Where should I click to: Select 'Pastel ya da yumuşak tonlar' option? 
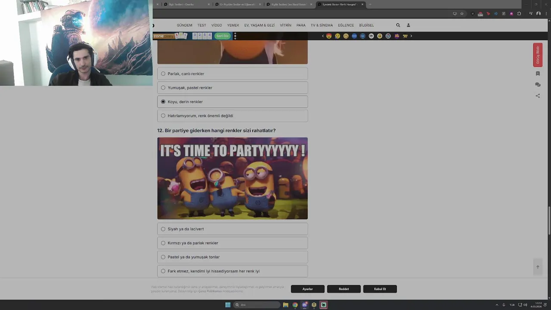point(232,257)
